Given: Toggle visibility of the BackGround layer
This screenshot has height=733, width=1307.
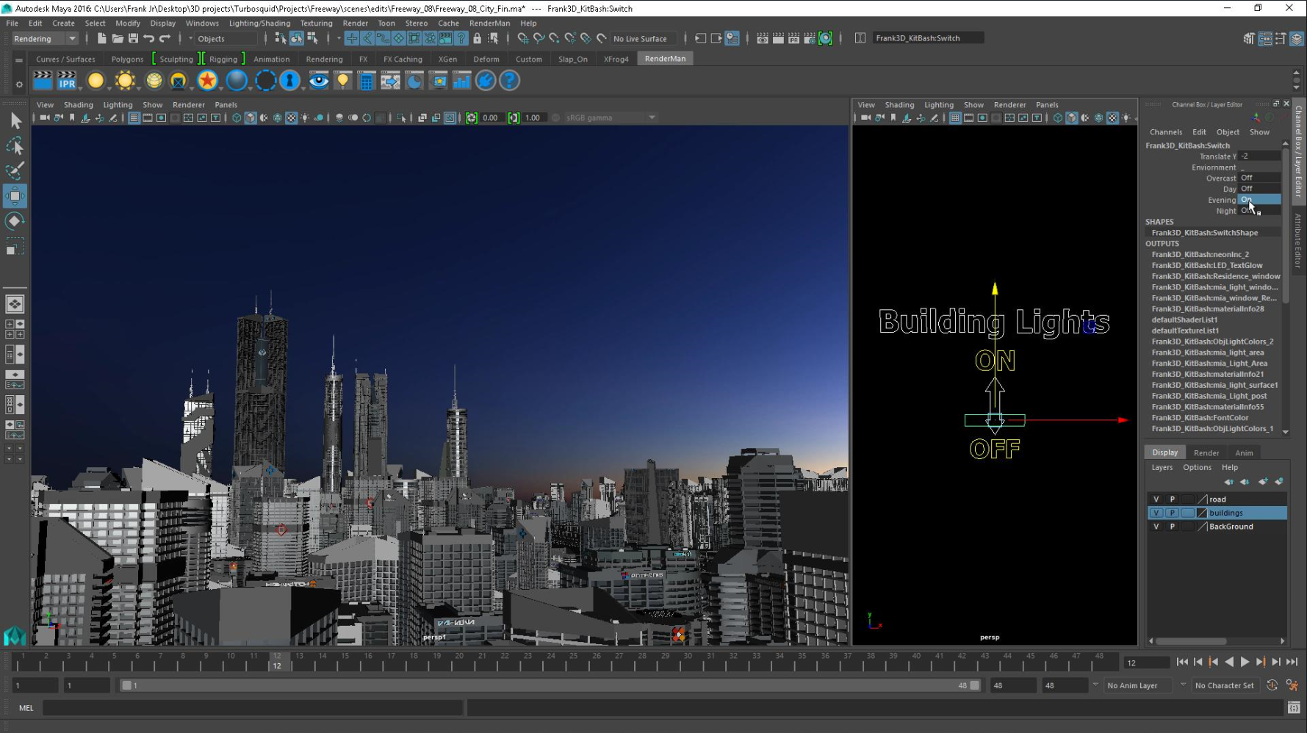Looking at the screenshot, I should [1156, 527].
